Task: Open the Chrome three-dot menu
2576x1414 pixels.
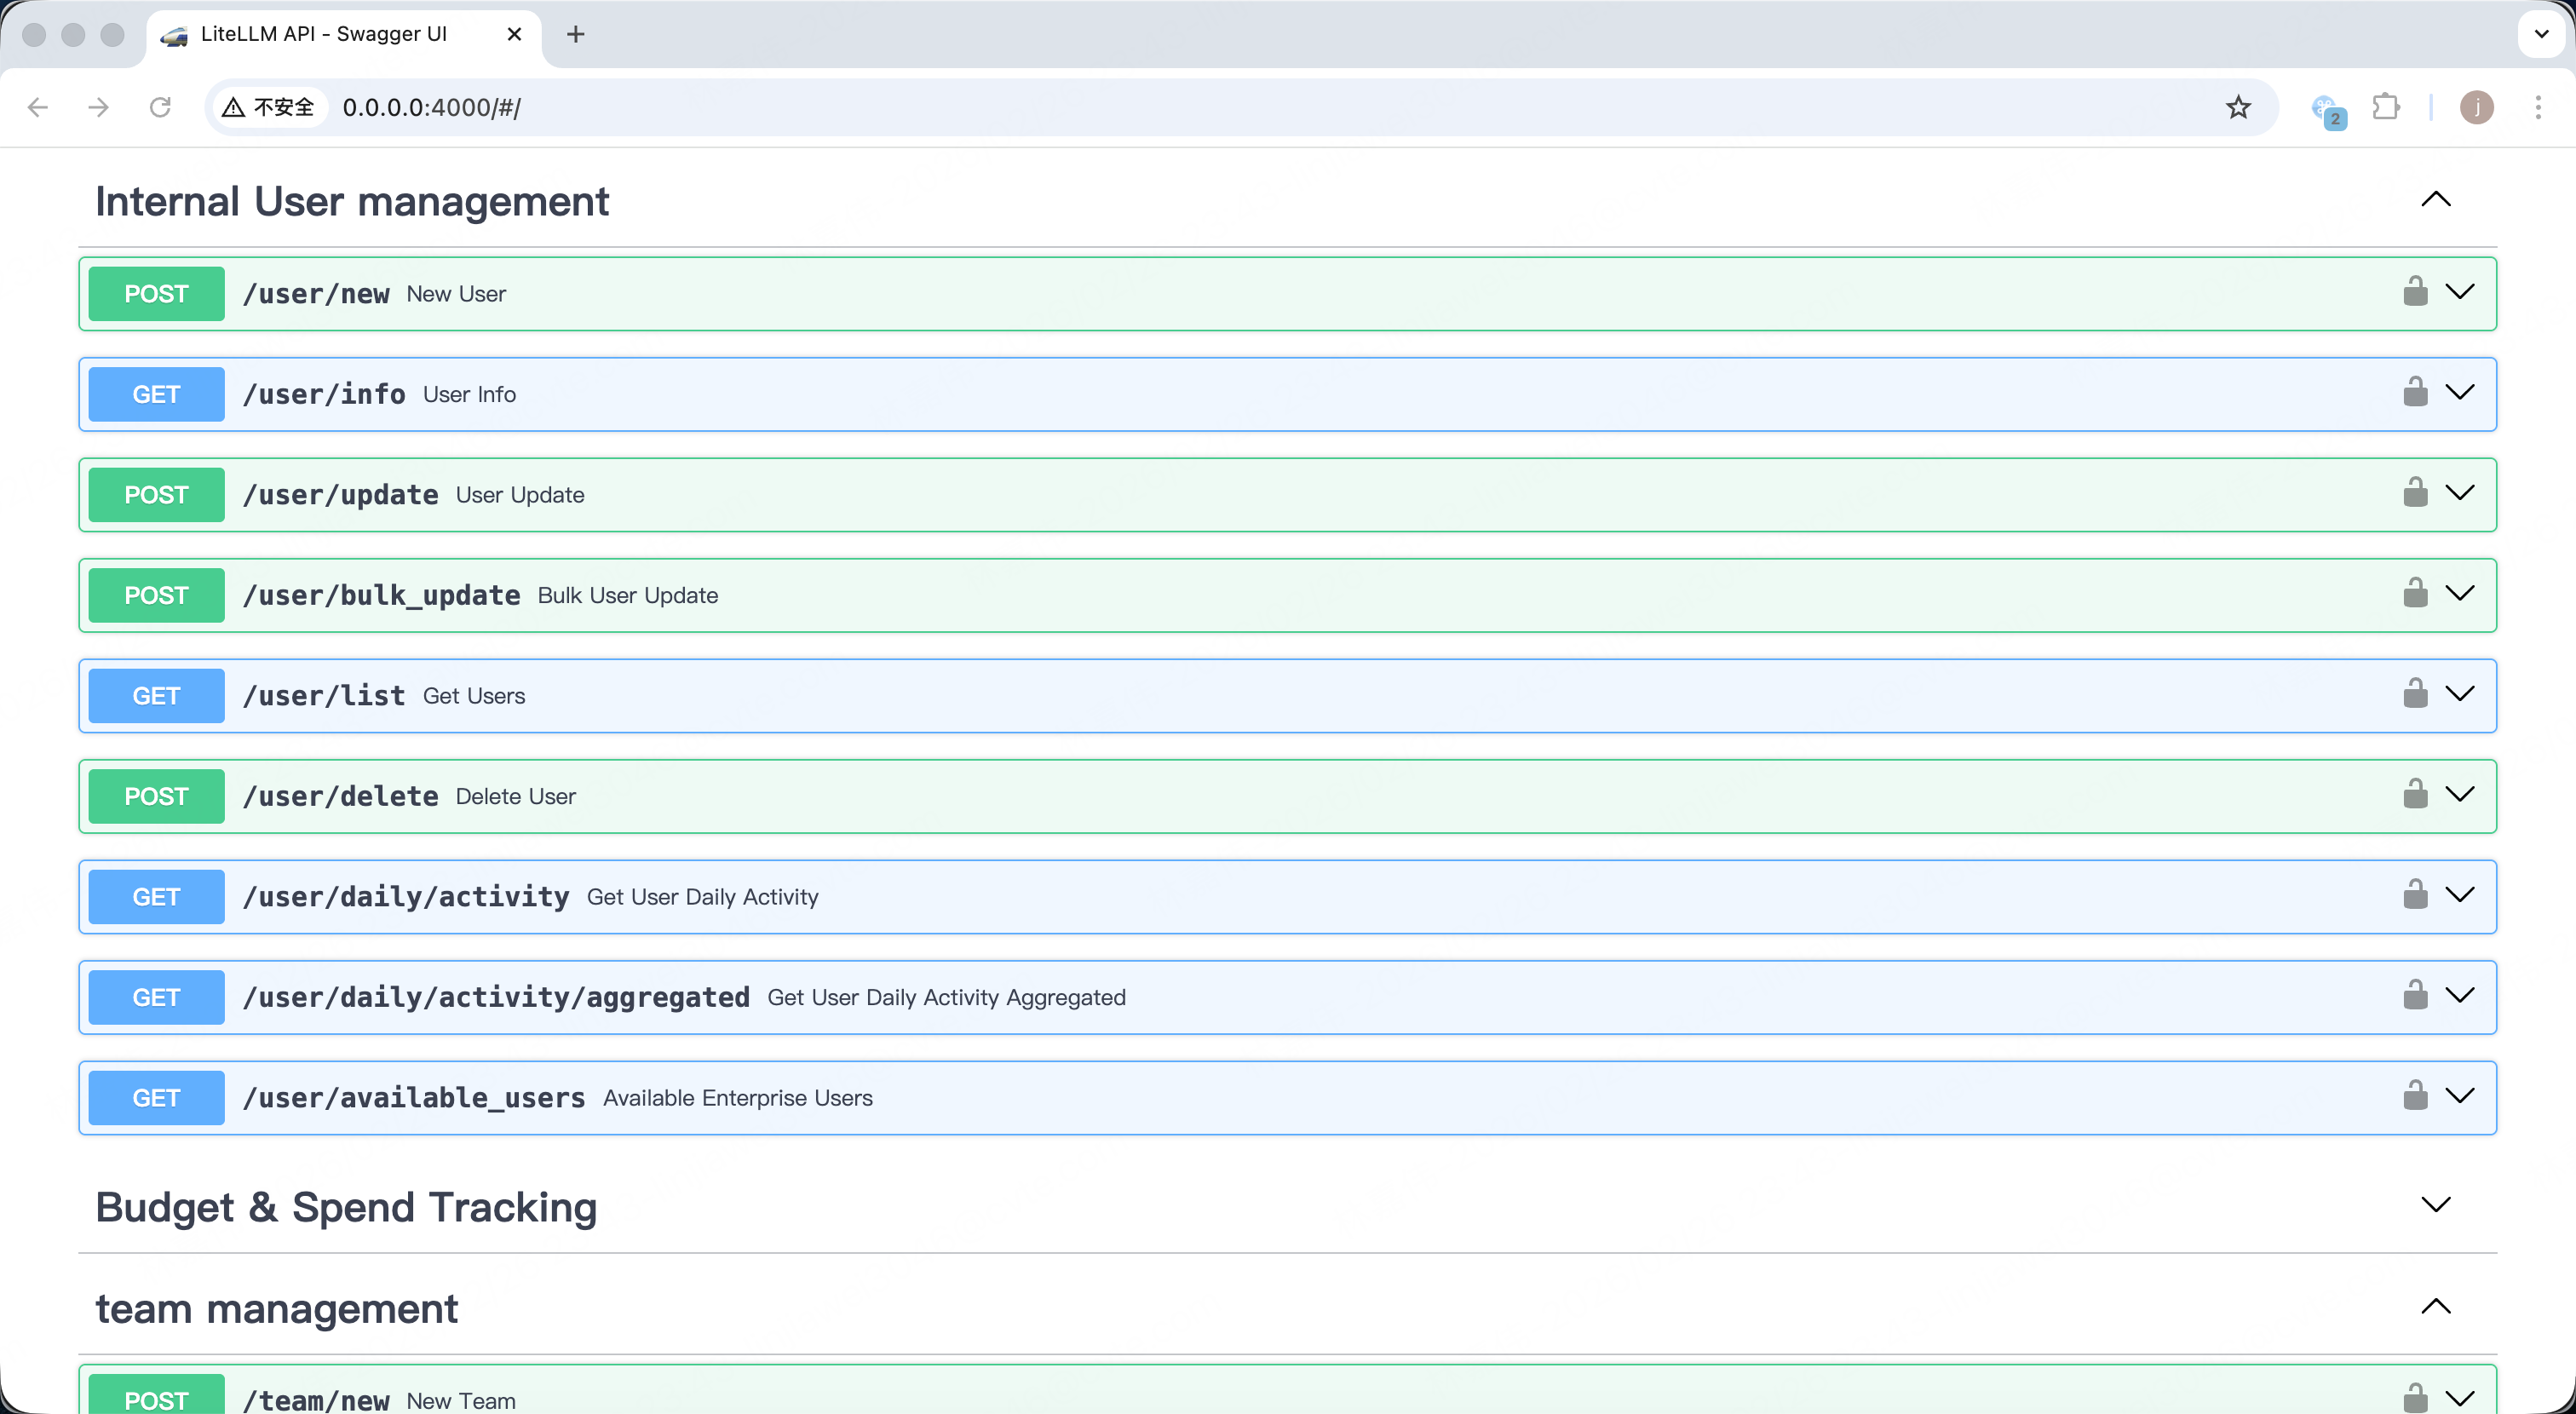Action: (2537, 107)
